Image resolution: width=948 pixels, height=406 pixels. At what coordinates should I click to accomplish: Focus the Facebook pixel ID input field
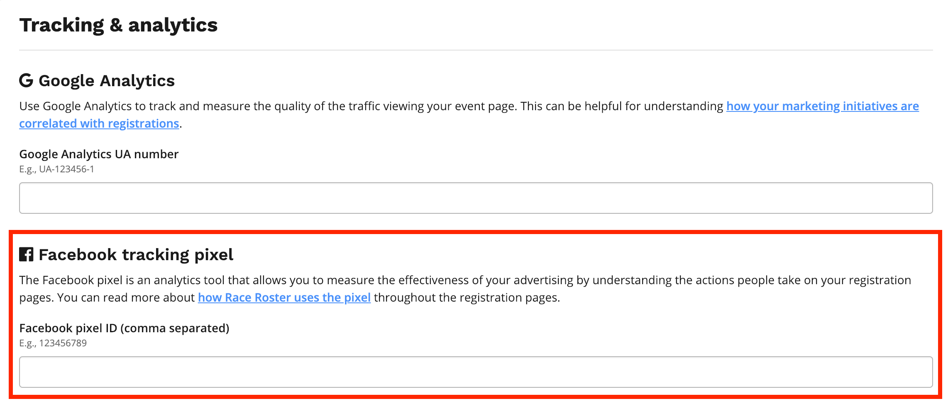point(476,372)
